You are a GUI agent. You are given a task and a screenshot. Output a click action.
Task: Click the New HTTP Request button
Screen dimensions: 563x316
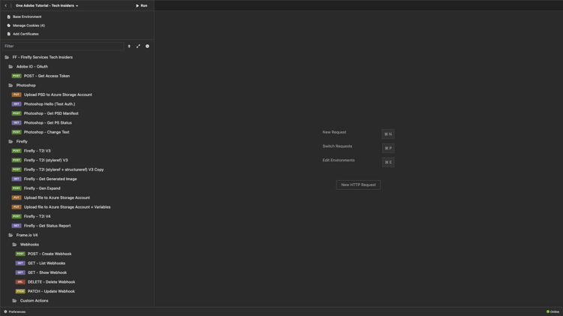click(358, 185)
